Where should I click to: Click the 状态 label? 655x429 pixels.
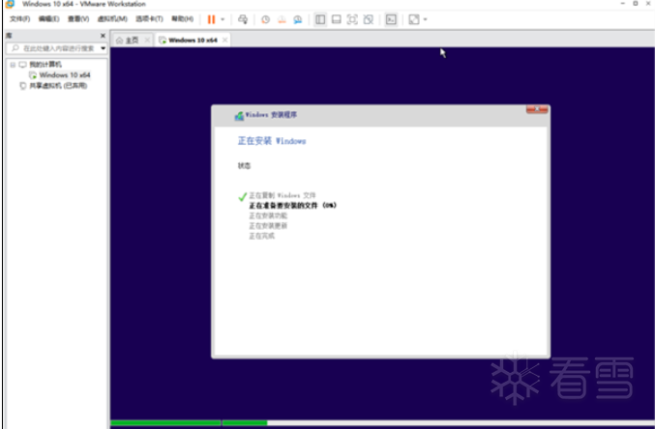[x=245, y=165]
